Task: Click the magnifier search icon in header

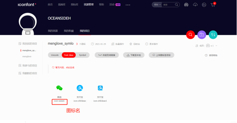Action: tap(176, 5)
